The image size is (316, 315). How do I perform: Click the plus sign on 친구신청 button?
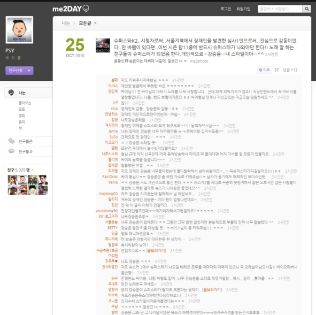29,71
